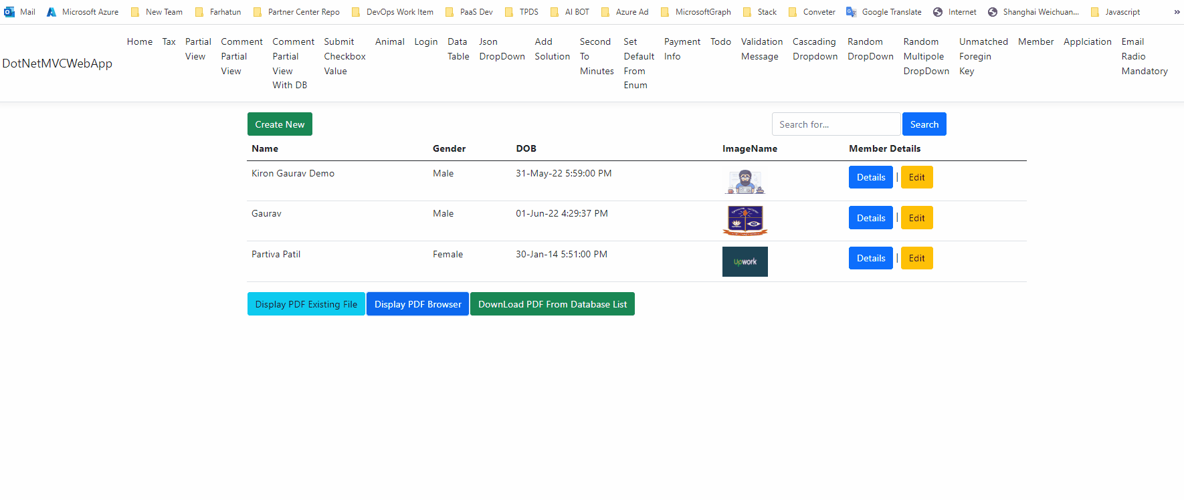Open the New Team bookmark folder

[x=157, y=12]
